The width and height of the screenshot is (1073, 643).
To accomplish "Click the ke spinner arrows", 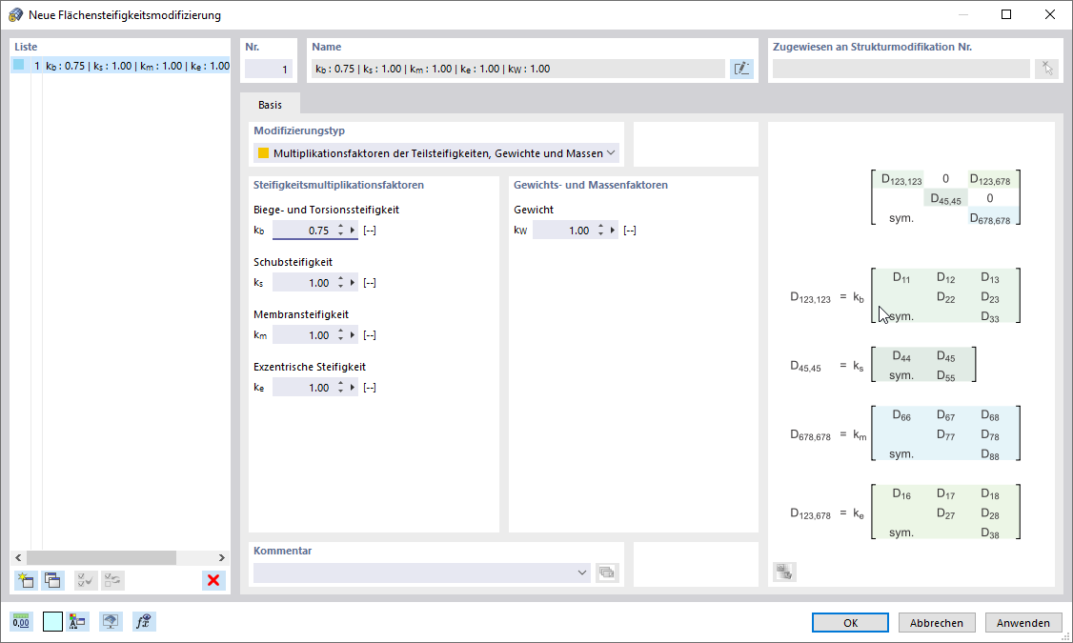I will (341, 387).
